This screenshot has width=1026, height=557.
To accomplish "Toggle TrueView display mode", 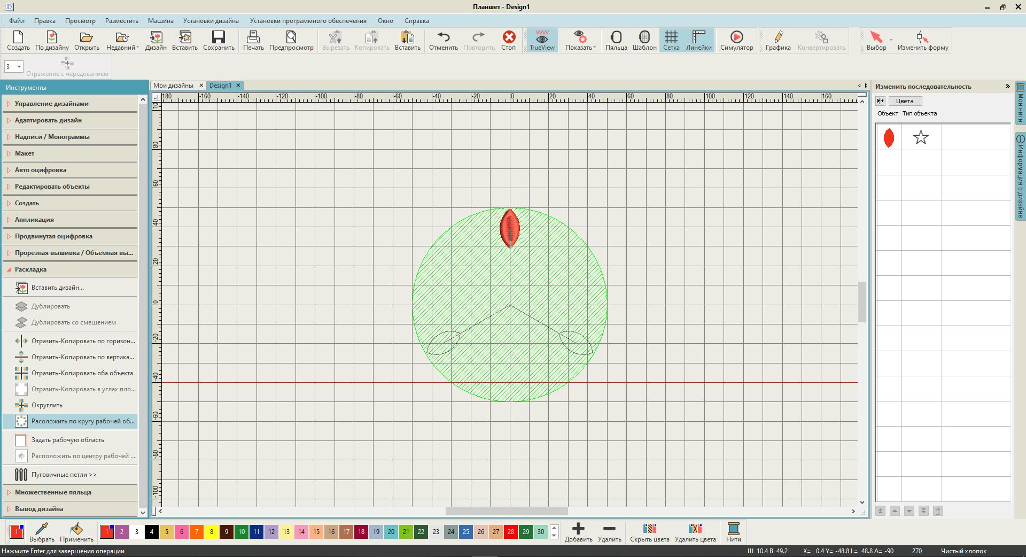I will [x=542, y=41].
